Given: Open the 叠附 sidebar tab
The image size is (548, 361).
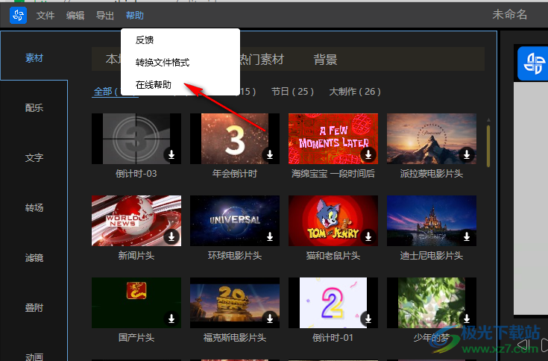Looking at the screenshot, I should (34, 307).
